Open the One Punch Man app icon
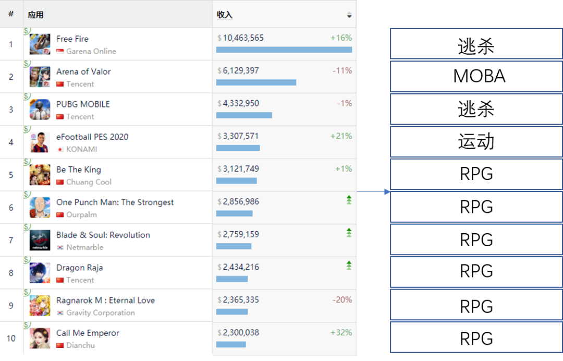Image resolution: width=563 pixels, height=361 pixels. point(40,208)
